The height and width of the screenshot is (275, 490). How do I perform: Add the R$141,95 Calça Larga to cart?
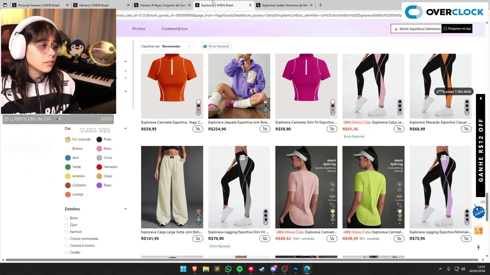pyautogui.click(x=198, y=239)
